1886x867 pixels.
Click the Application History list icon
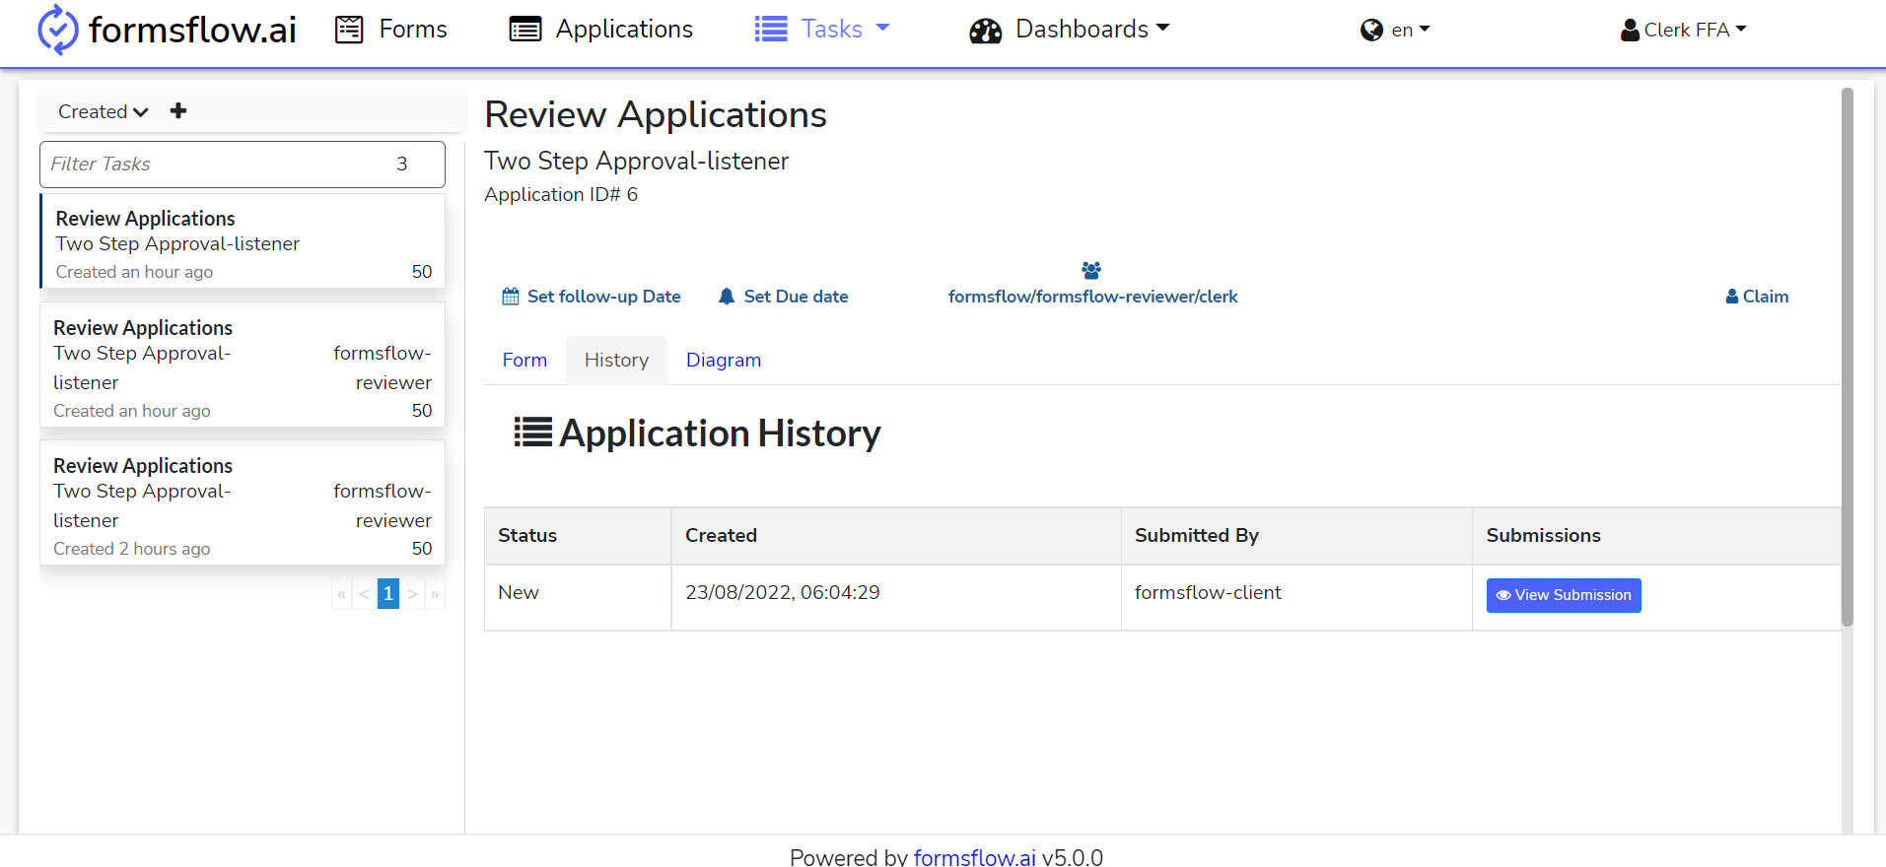click(x=533, y=433)
